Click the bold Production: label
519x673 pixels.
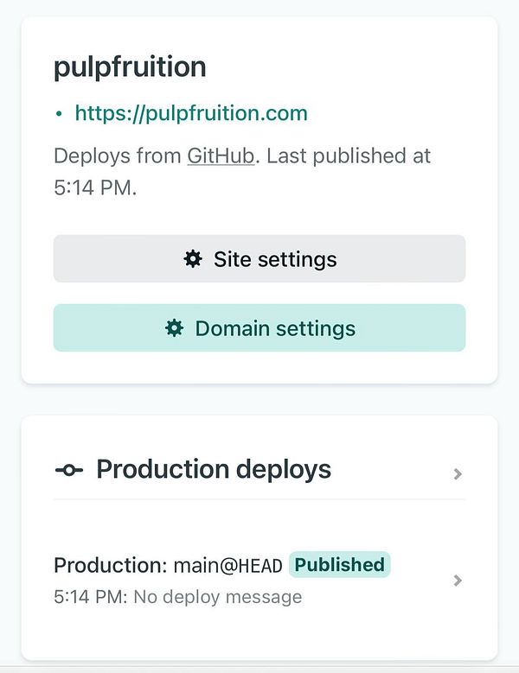click(111, 565)
